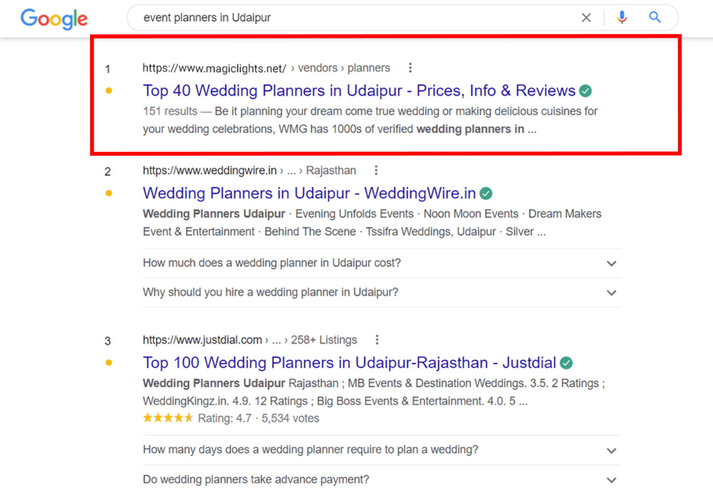Expand "Why should you hire a wedding planner" question
The width and height of the screenshot is (713, 490).
(611, 293)
